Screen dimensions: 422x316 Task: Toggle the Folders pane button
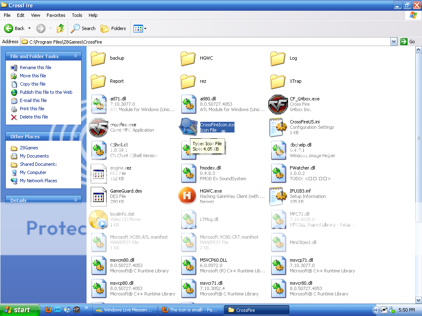click(113, 28)
